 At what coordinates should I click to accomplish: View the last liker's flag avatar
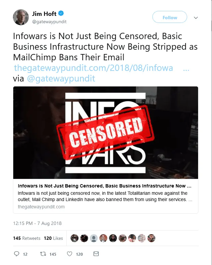(151, 238)
